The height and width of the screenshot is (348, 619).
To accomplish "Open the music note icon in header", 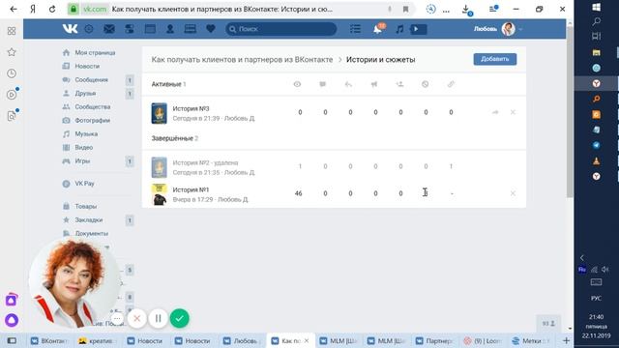I will (399, 29).
